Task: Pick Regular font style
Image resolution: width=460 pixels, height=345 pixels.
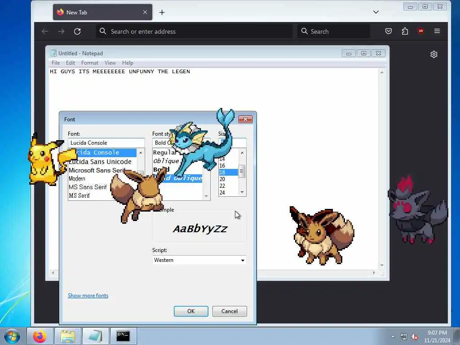Action: (x=165, y=152)
